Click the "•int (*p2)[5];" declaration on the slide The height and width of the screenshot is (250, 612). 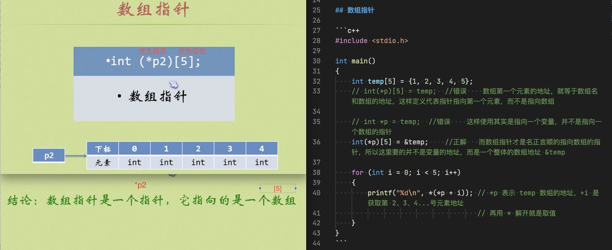point(153,62)
